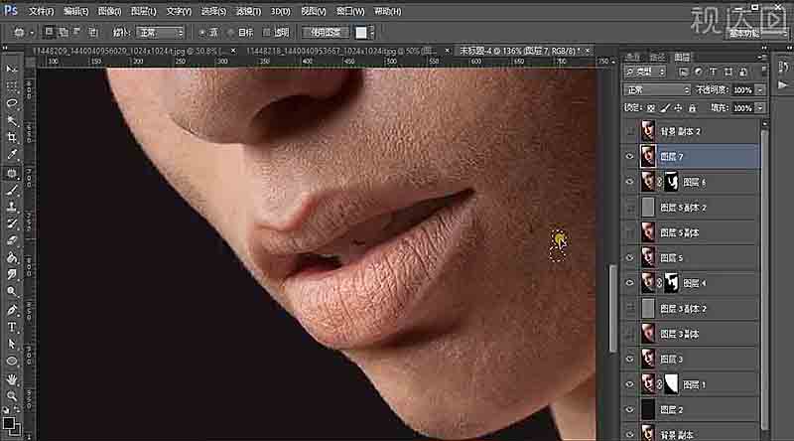794x441 pixels.
Task: Select the Clone Stamp tool
Action: click(x=12, y=207)
